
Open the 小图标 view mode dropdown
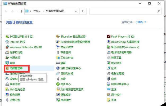(141, 22)
